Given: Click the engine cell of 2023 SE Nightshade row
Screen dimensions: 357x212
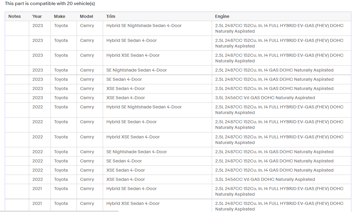Looking at the screenshot, I should 282,70.
